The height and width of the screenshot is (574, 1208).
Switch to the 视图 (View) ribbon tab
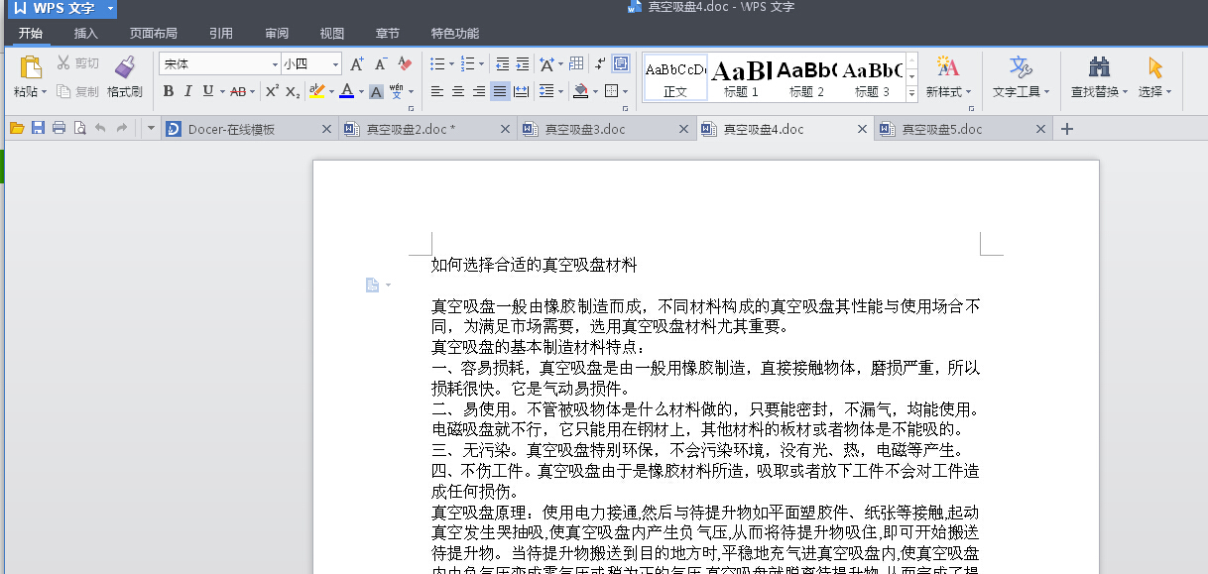(x=332, y=33)
